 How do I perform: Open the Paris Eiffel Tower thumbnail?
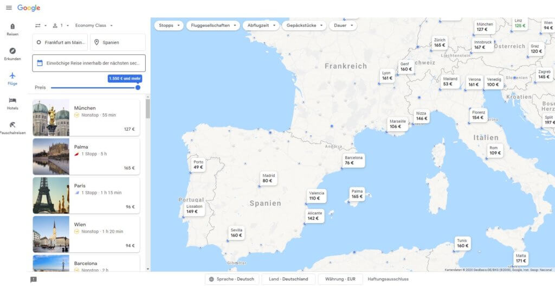pyautogui.click(x=51, y=195)
